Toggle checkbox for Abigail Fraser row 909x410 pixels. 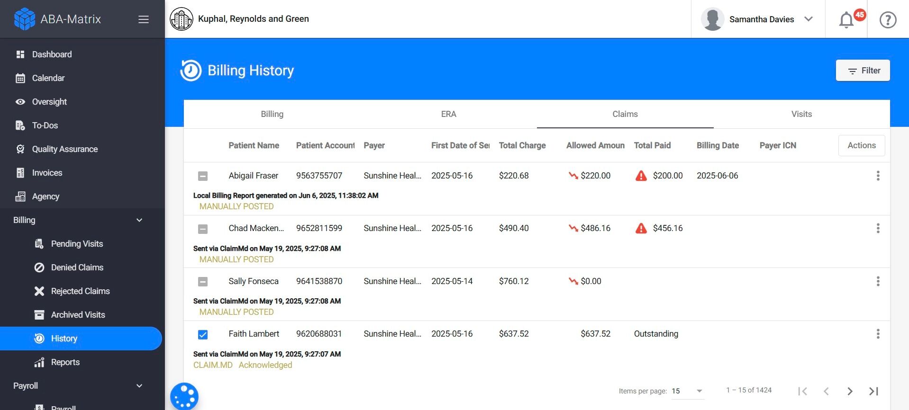coord(203,176)
